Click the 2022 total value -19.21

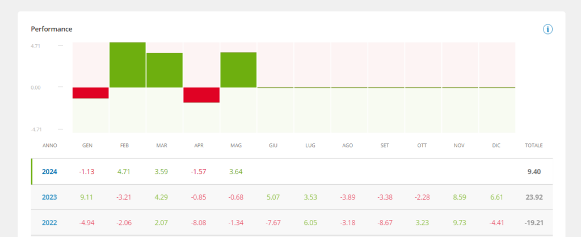pyautogui.click(x=532, y=223)
